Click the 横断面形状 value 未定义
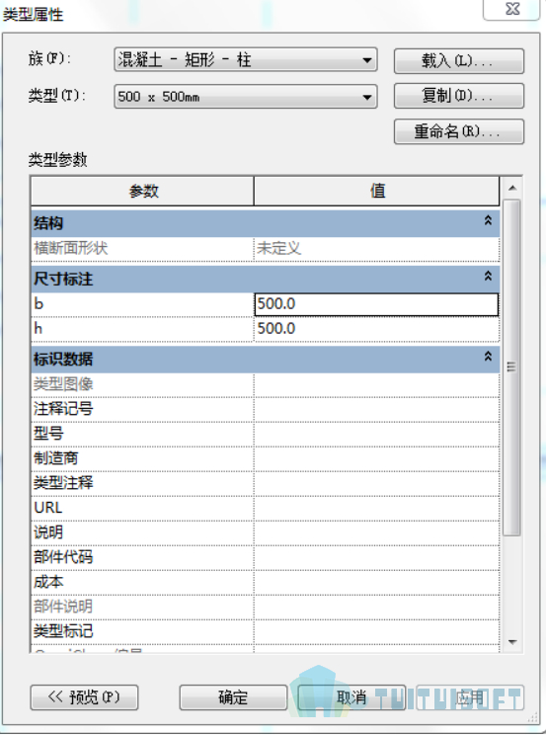 (376, 248)
